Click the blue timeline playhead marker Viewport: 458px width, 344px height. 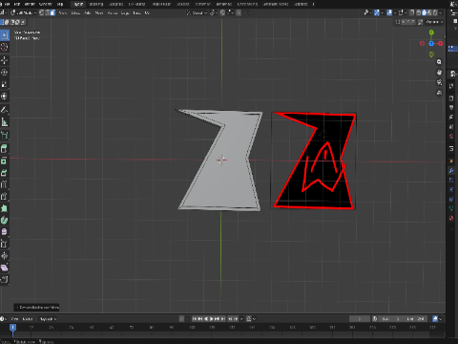point(12,328)
